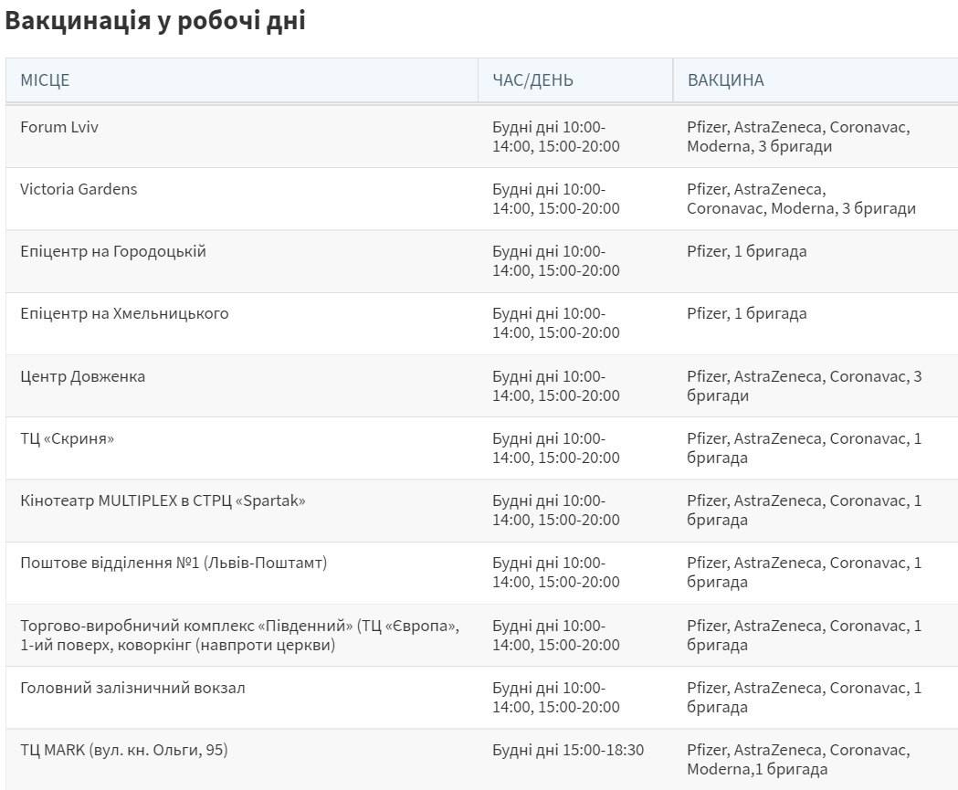The width and height of the screenshot is (958, 790).
Task: Select the ТЦ MARK location cell
Action: point(123,751)
